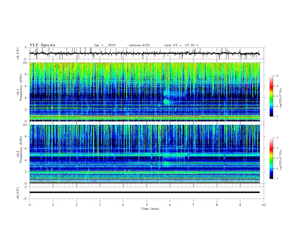This screenshot has width=297, height=230.
Task: Select the "ch.1(V)" waveform axis label
Action: [18, 53]
